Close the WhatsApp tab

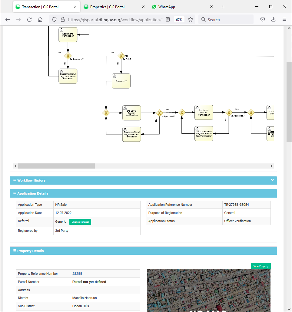(211, 7)
